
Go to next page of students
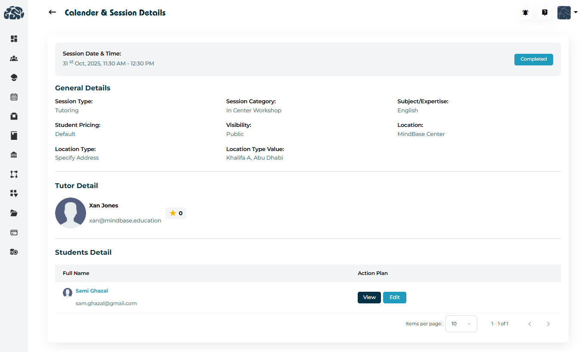coord(548,324)
